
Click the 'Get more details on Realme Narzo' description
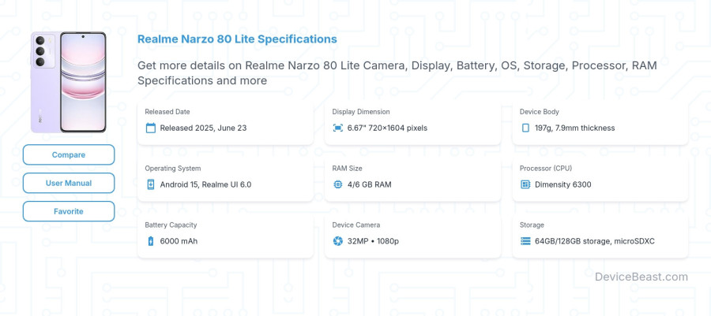coord(397,72)
